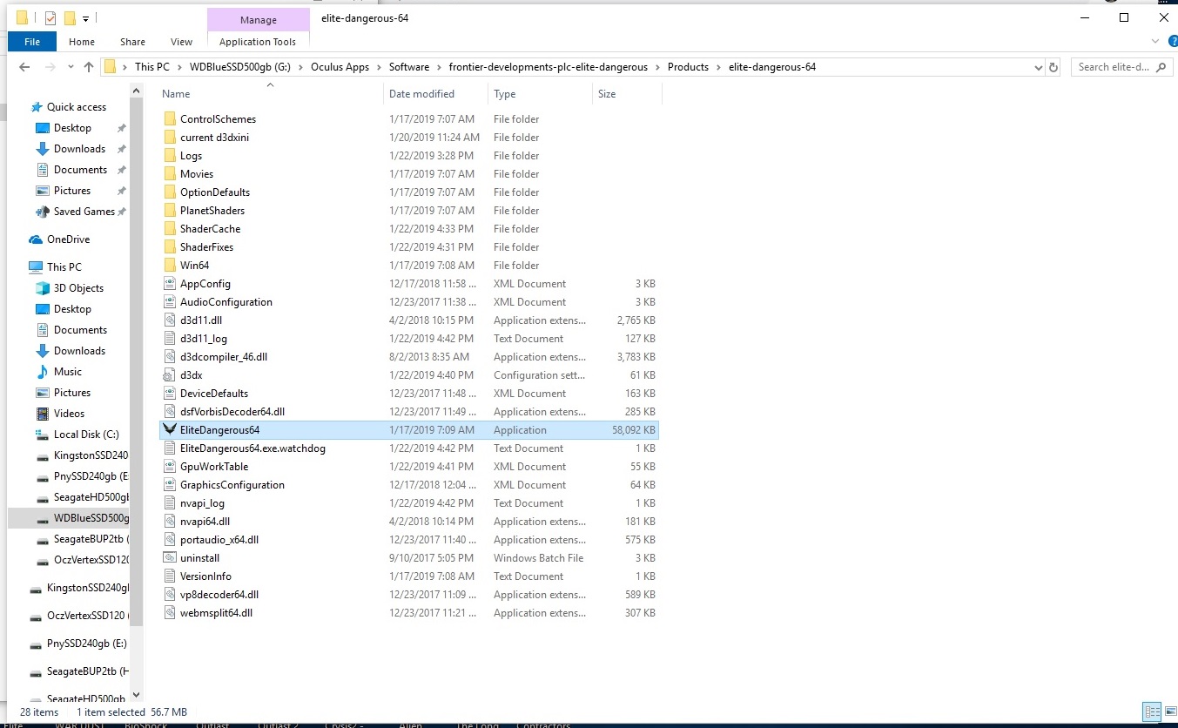Viewport: 1178px width, 728px height.
Task: Select the portaudio_x64.dll file name
Action: [219, 539]
